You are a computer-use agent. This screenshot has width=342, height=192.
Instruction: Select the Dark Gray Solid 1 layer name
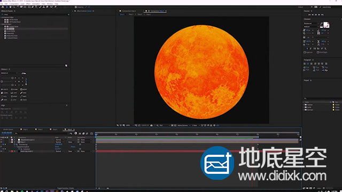click(27, 151)
